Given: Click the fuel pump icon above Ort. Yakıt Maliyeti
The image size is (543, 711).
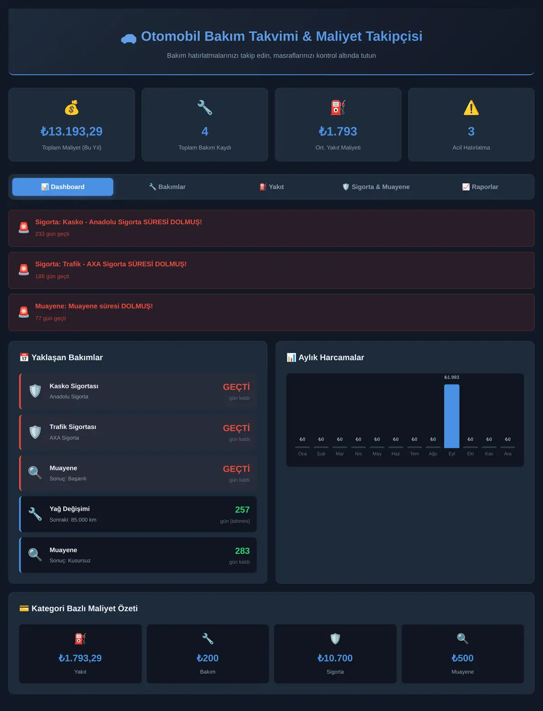Looking at the screenshot, I should [338, 108].
